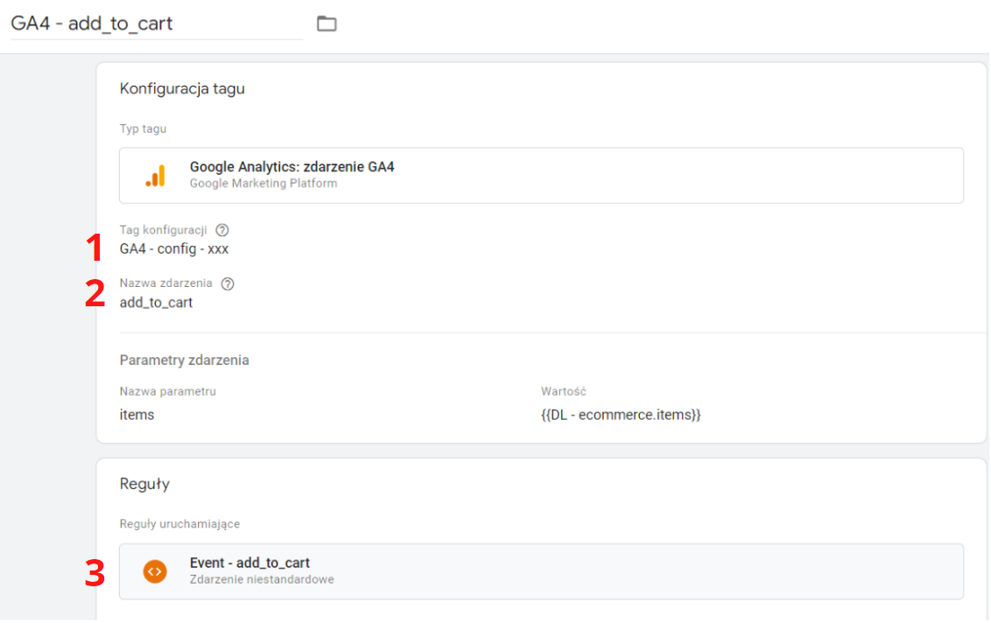The width and height of the screenshot is (991, 623).
Task: Click the Google Analytics bar chart icon
Action: (x=156, y=176)
